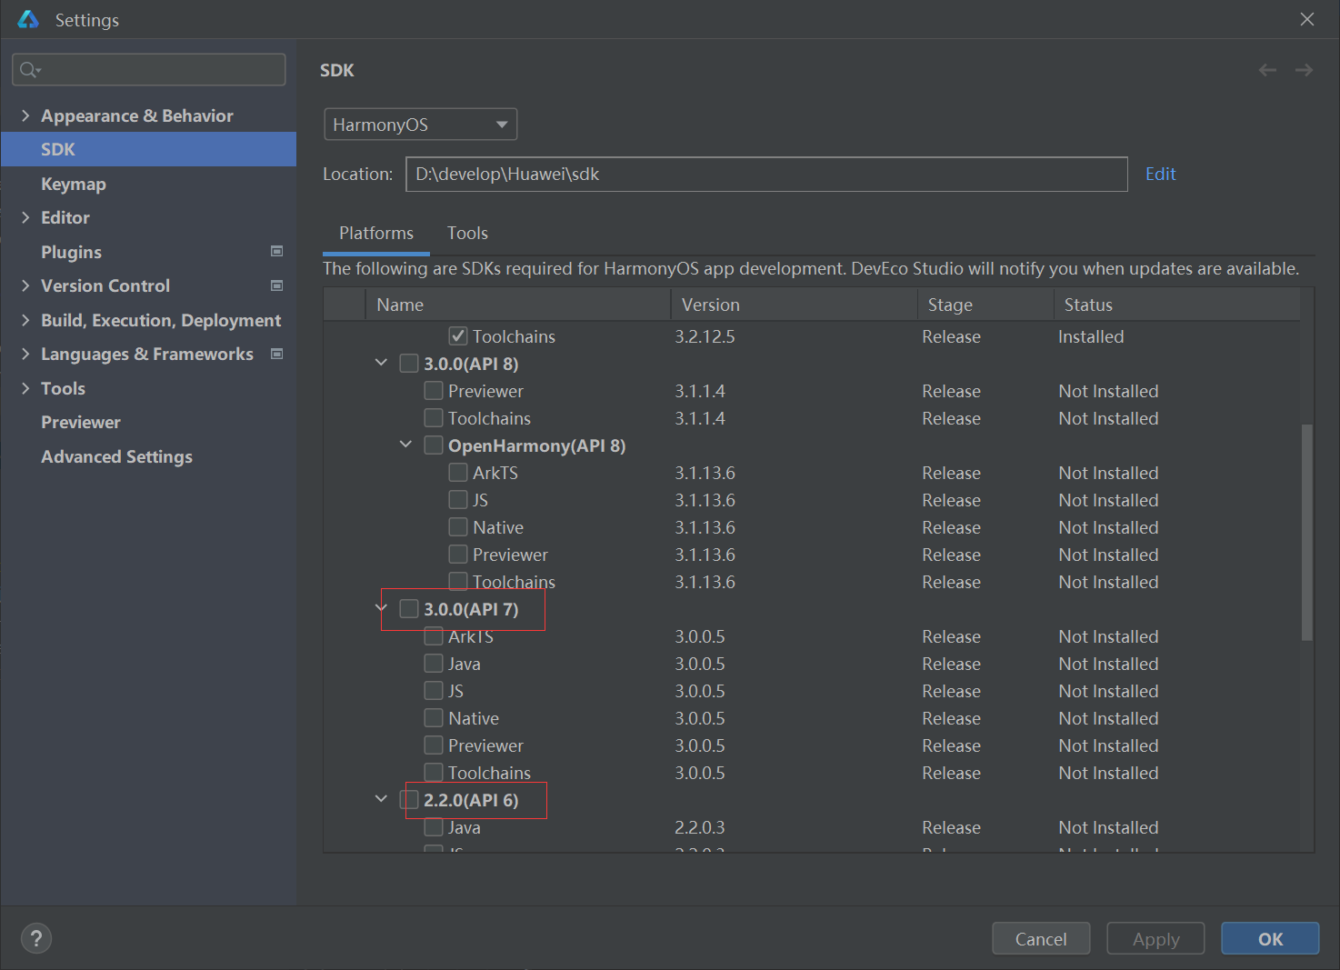This screenshot has width=1340, height=970.
Task: Check Toolchains 3.1.1.4 checkbox
Action: click(434, 418)
